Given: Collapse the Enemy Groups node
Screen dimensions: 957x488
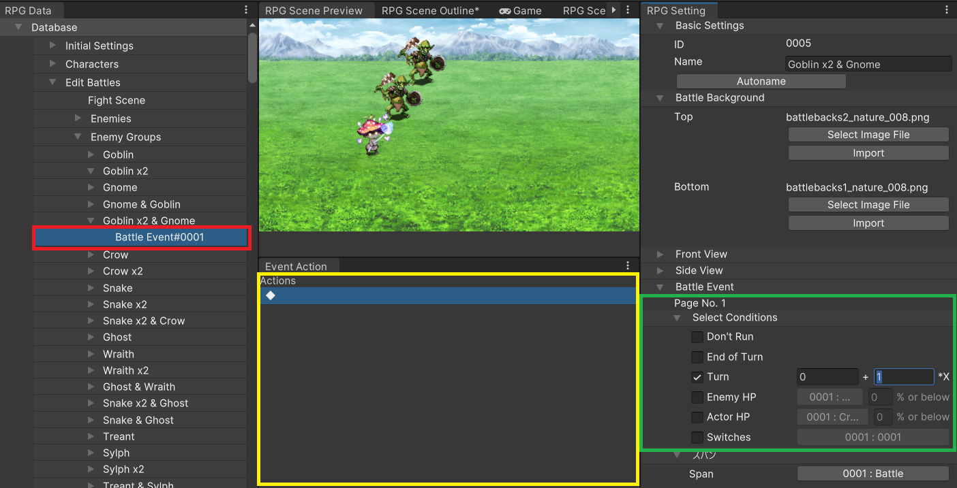Looking at the screenshot, I should click(78, 137).
